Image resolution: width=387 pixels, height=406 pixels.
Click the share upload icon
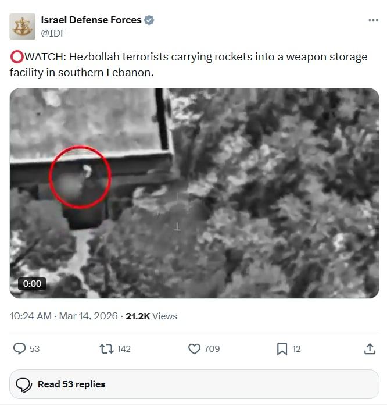tap(370, 348)
